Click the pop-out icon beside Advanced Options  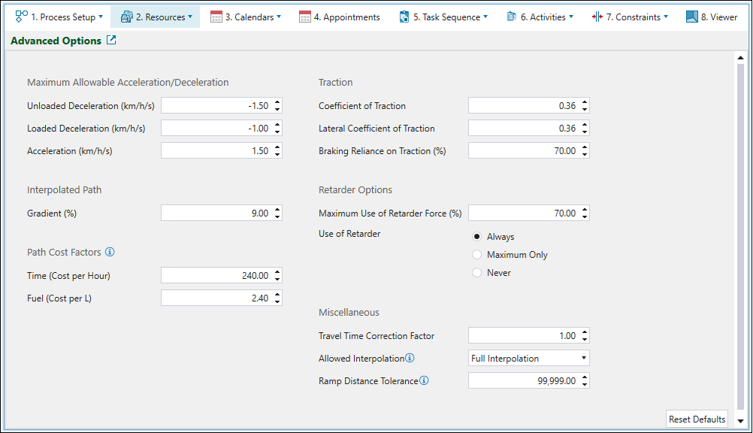point(111,41)
